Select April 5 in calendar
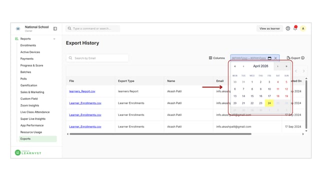 [x=286, y=82]
